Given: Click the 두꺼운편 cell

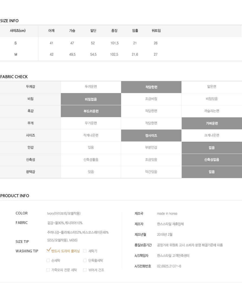Looking at the screenshot, I should coord(91,87).
